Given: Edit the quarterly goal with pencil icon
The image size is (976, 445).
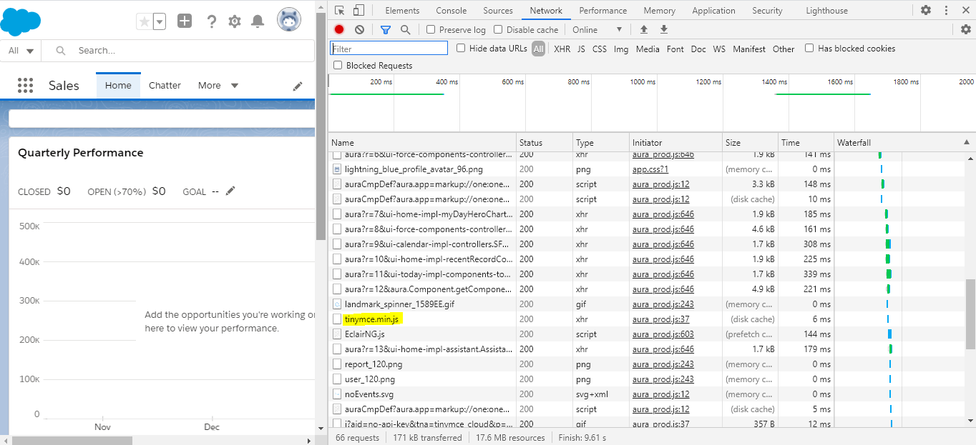Looking at the screenshot, I should click(x=230, y=191).
